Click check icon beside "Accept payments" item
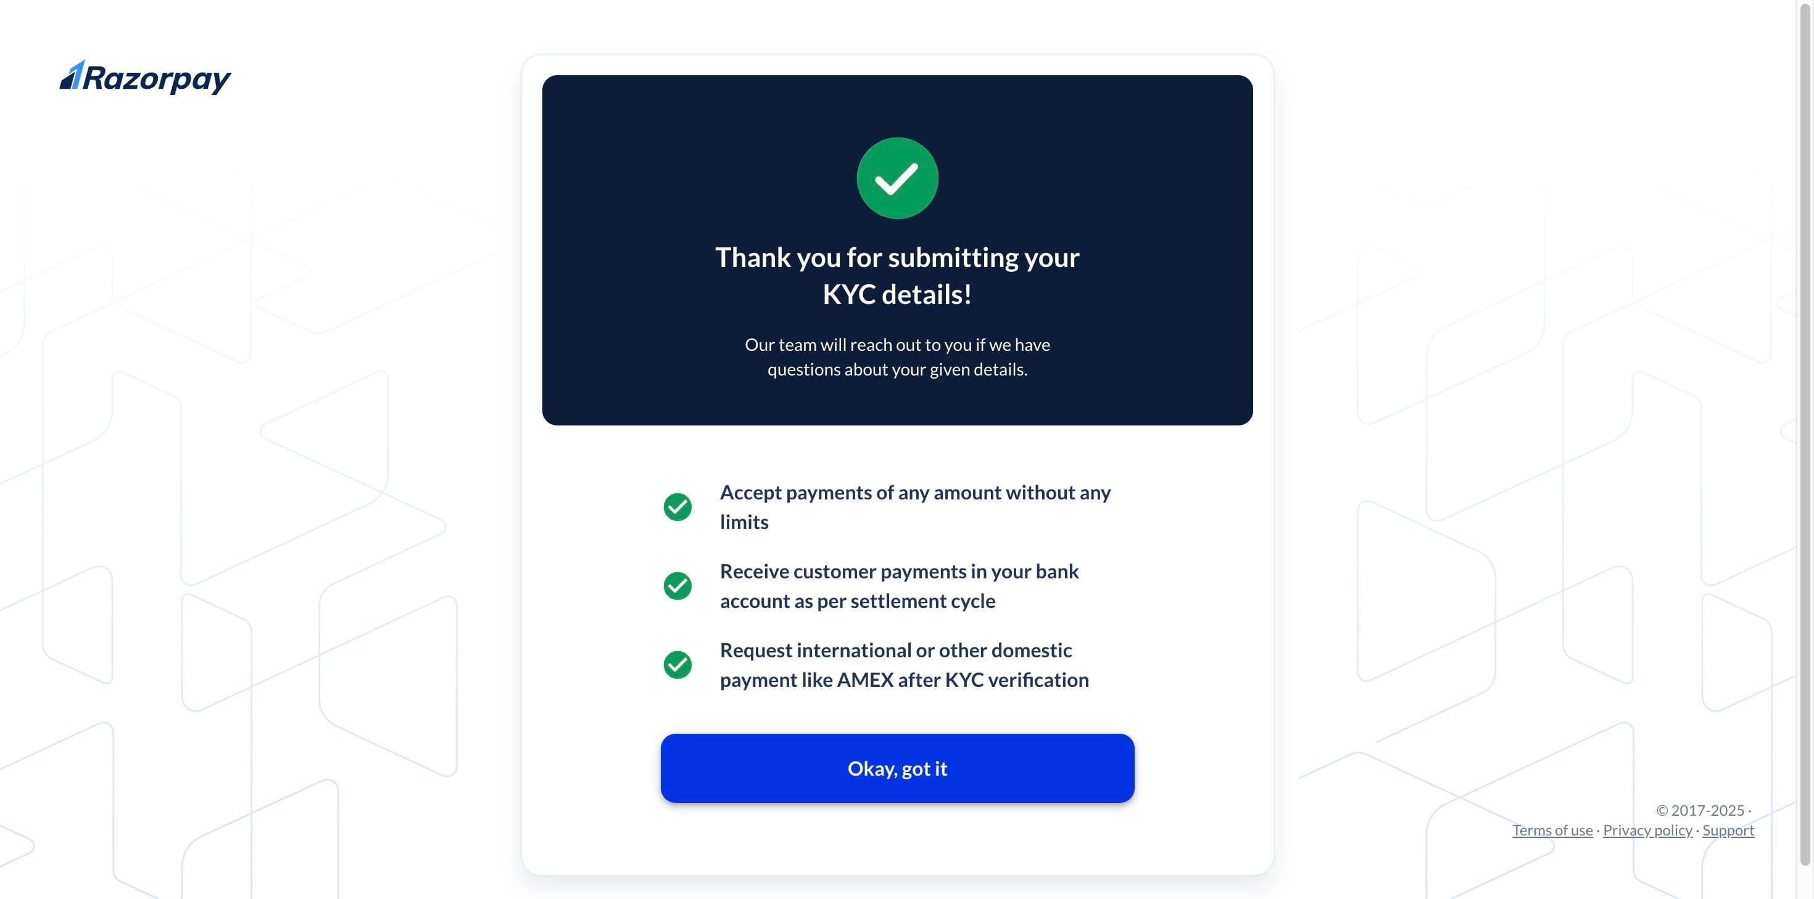 677,507
